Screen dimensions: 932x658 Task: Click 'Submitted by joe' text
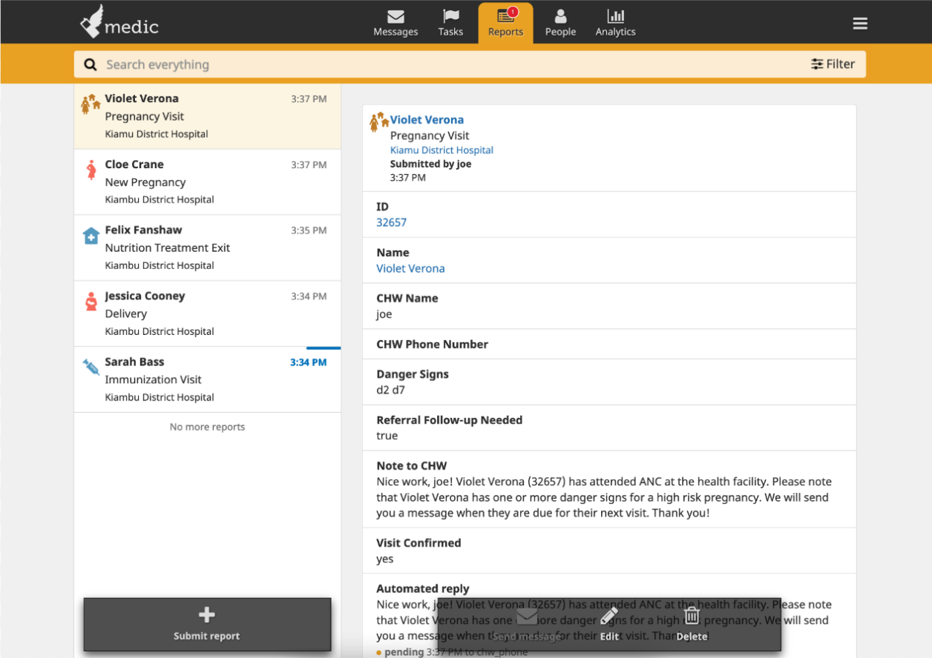click(x=430, y=164)
